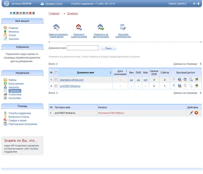Open the srv37857.ht-test.ru domain link in the table

(70, 86)
